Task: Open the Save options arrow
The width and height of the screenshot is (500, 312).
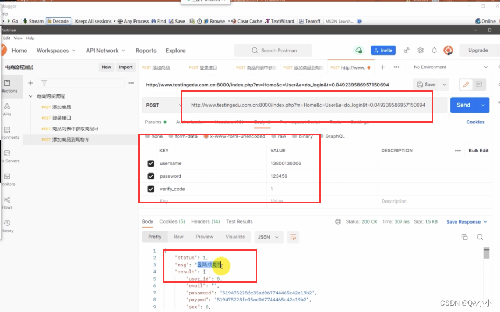Action: tap(444, 85)
